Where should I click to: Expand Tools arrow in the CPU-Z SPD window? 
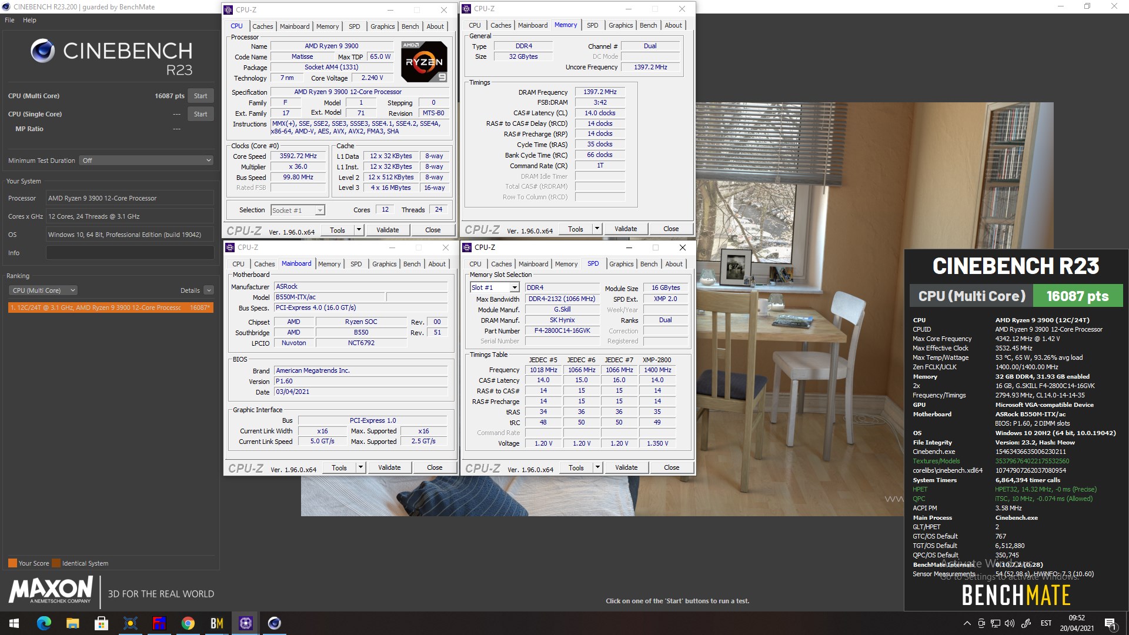click(x=597, y=467)
